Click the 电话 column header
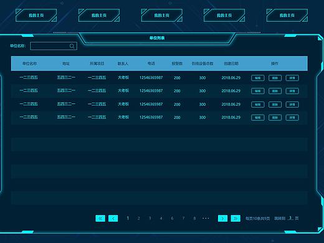 tap(151, 64)
